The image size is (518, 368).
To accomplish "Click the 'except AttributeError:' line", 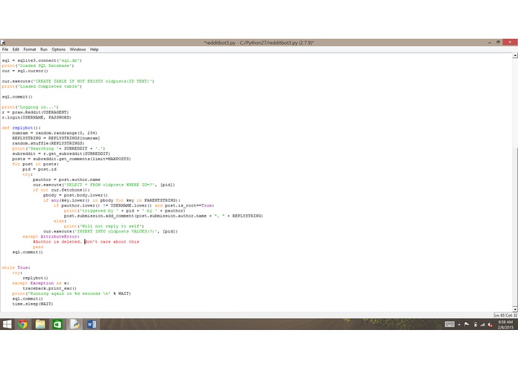I will 51,237.
